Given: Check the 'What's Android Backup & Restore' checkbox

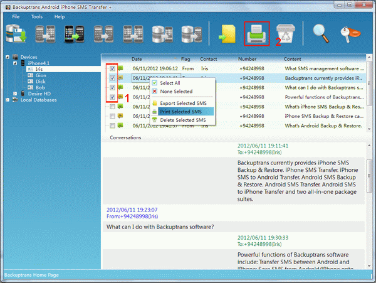Looking at the screenshot, I should pos(112,125).
